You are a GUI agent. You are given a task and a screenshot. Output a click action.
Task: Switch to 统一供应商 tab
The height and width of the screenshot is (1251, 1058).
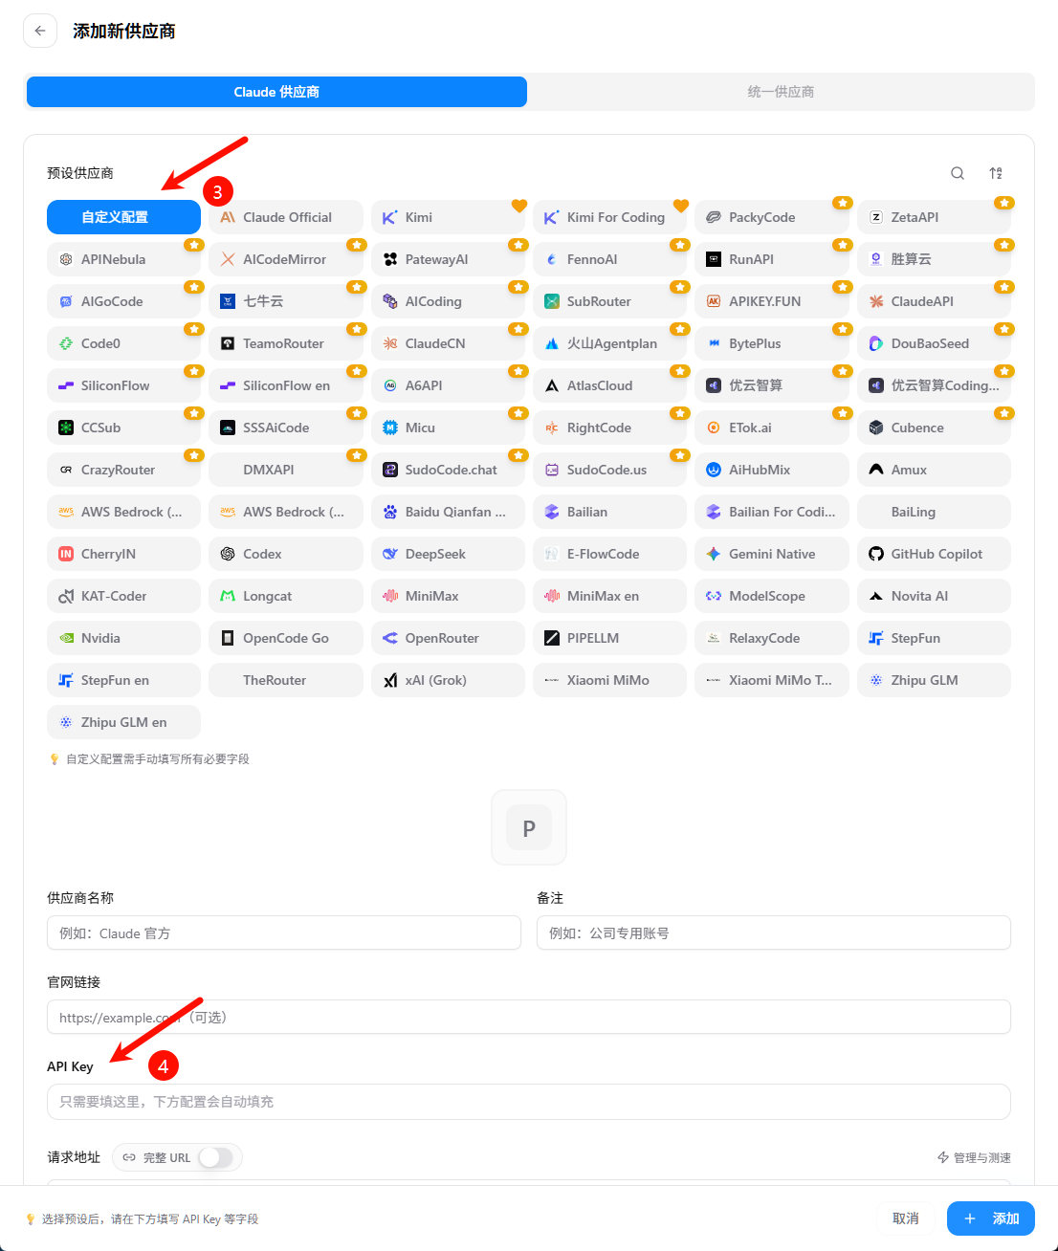click(x=781, y=92)
